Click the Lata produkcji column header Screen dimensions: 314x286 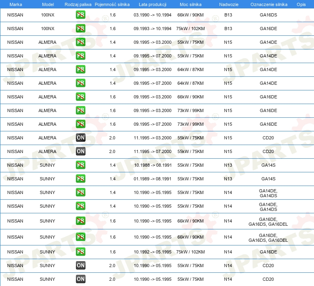(153, 4)
